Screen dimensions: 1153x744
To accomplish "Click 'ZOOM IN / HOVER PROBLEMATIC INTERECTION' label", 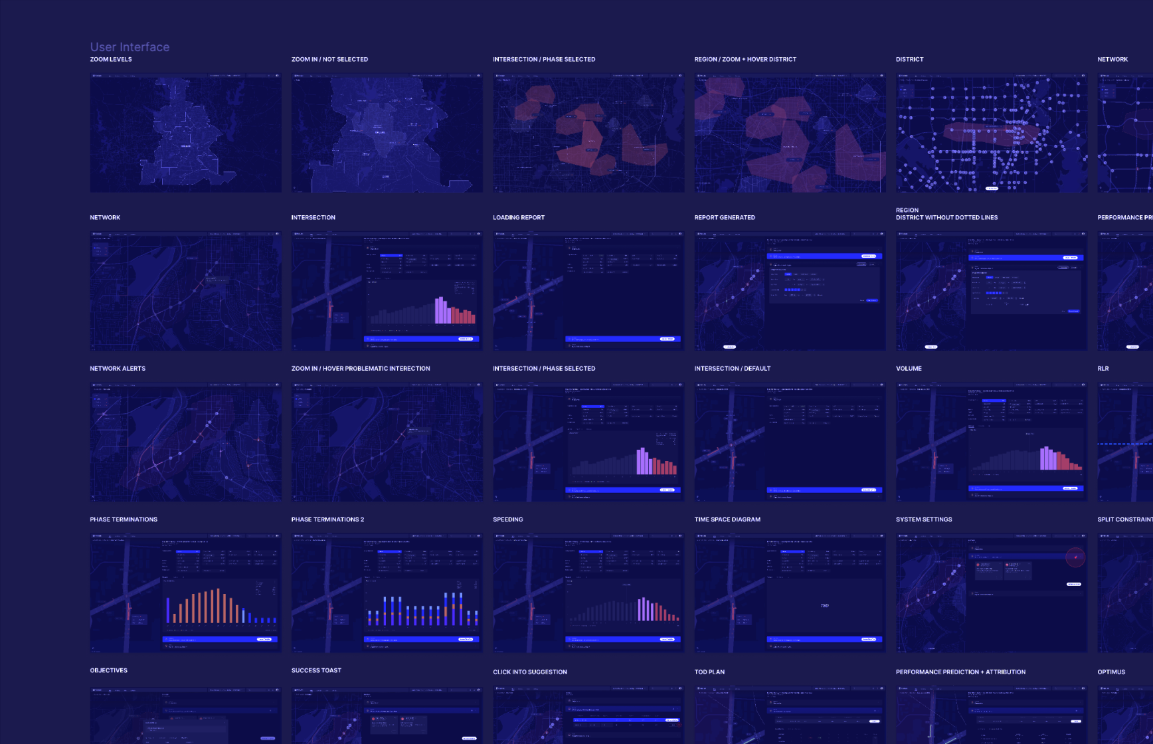I will coord(361,368).
